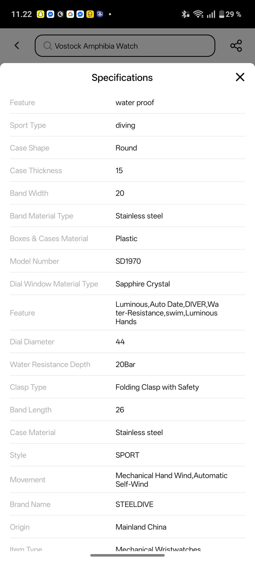
Task: Tap the Sapphire Crystal value
Action: [x=143, y=284]
